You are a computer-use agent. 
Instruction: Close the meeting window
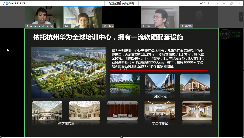click(x=239, y=3)
